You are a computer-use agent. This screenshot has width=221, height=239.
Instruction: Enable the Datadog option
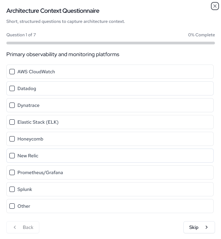pyautogui.click(x=12, y=88)
